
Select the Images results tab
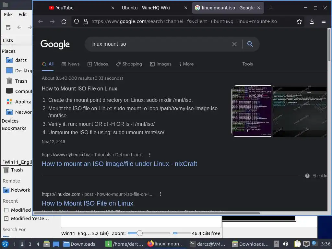click(x=161, y=64)
